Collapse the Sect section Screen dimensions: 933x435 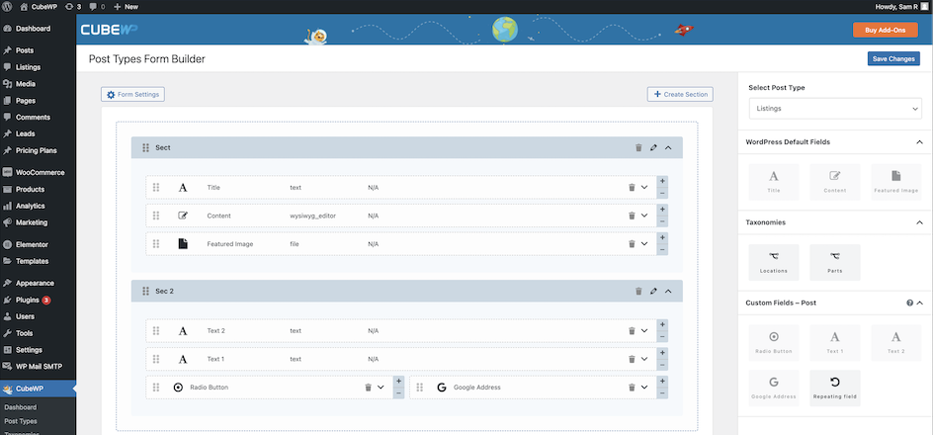(668, 147)
